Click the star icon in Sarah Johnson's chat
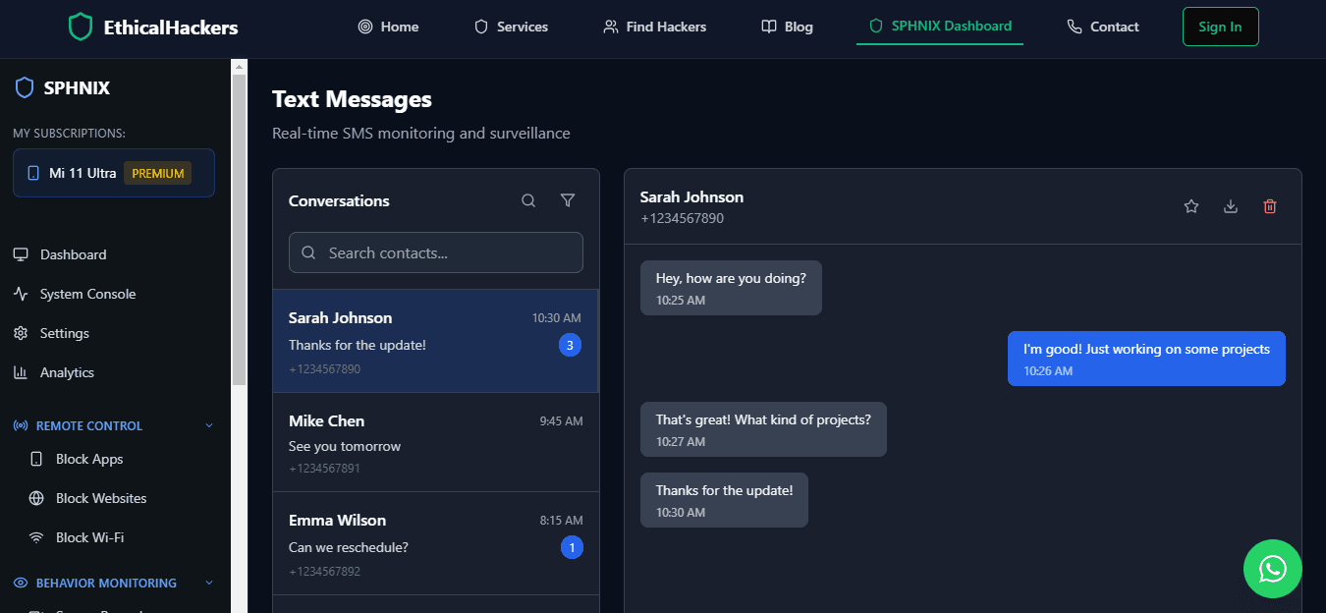This screenshot has height=613, width=1326. (x=1191, y=206)
